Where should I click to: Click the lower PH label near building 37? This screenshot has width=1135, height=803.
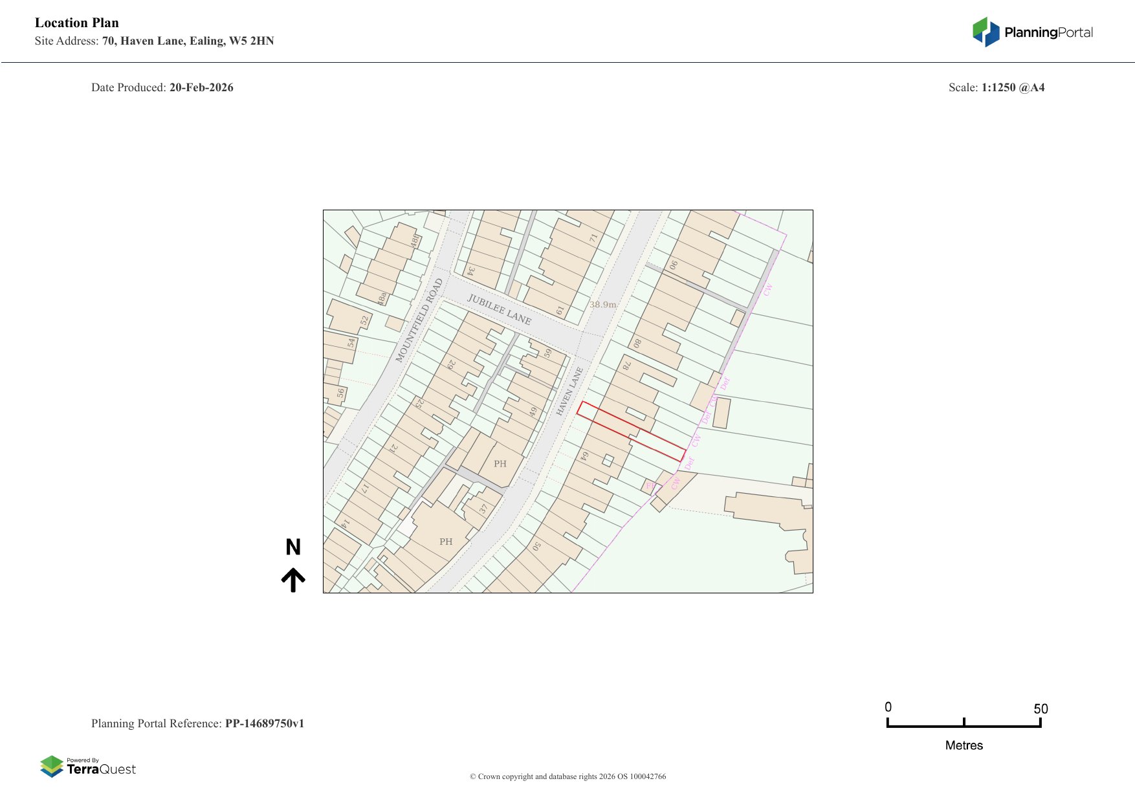click(x=446, y=542)
